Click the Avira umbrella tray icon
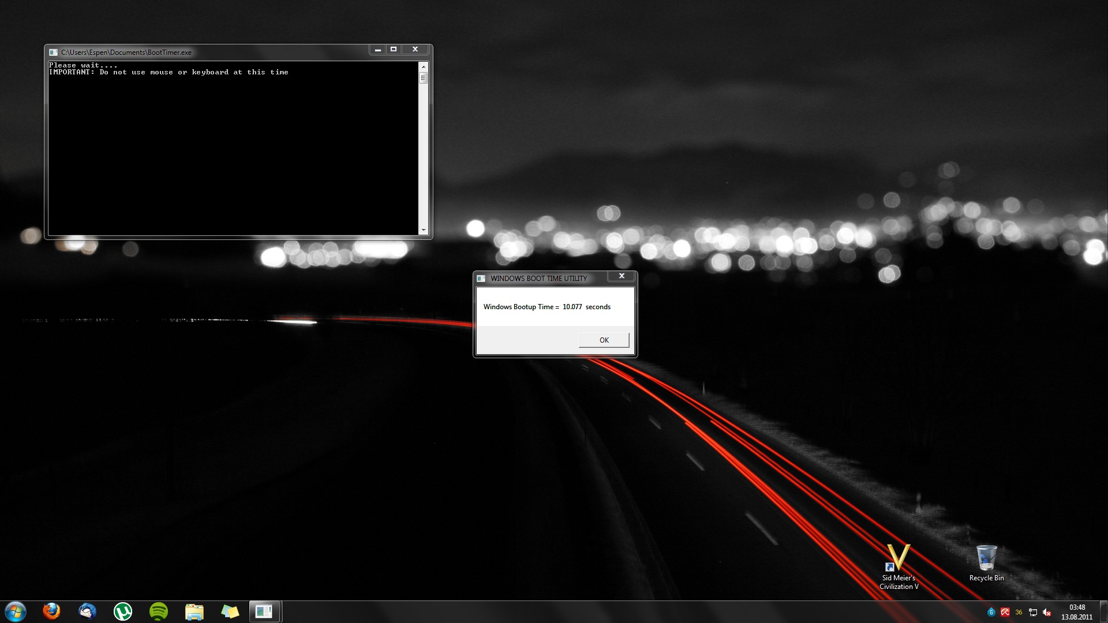The image size is (1108, 623). pos(1005,612)
